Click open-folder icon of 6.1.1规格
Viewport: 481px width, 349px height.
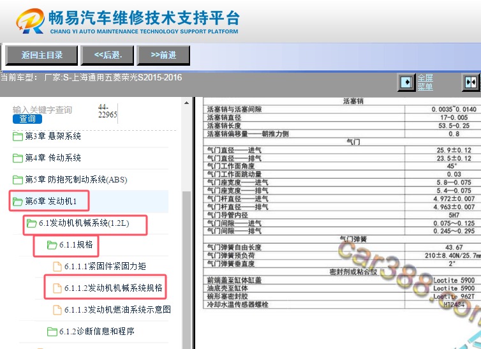pyautogui.click(x=52, y=245)
